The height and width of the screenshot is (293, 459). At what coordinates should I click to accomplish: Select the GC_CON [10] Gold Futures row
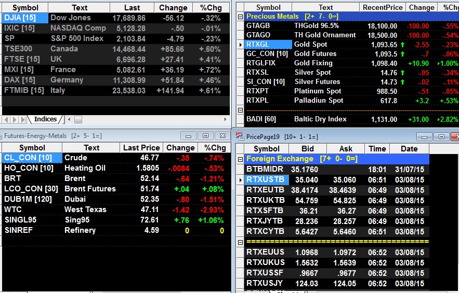click(351, 54)
